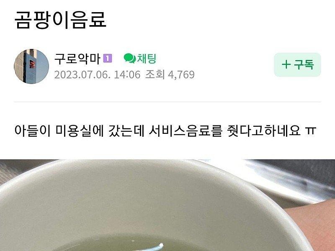
Task: Click the ㅠ character ending the post
Action: [311, 131]
